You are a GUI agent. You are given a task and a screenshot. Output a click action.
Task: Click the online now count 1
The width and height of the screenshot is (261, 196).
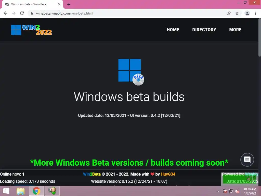click(23, 174)
